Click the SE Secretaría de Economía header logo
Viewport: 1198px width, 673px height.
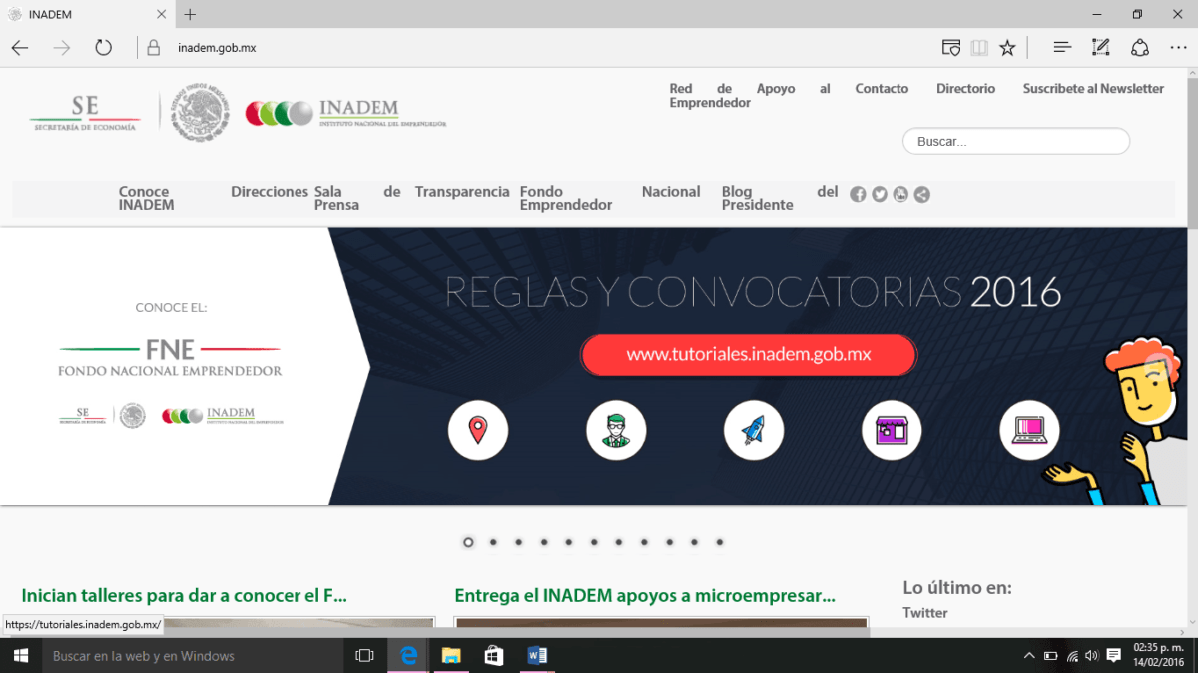click(85, 113)
